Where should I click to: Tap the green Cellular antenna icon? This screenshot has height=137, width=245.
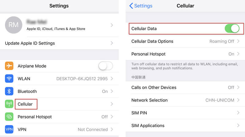pos(9,104)
